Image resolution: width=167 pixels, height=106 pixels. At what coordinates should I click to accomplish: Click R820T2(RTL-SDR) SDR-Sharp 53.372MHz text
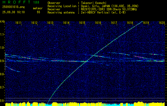click(109, 9)
